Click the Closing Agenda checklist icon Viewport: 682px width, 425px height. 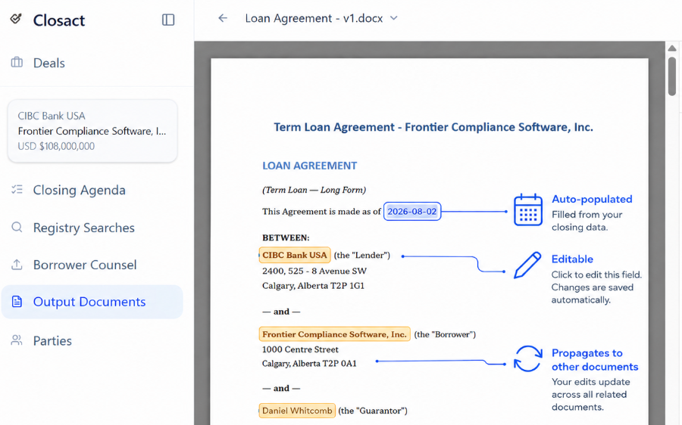pos(17,190)
